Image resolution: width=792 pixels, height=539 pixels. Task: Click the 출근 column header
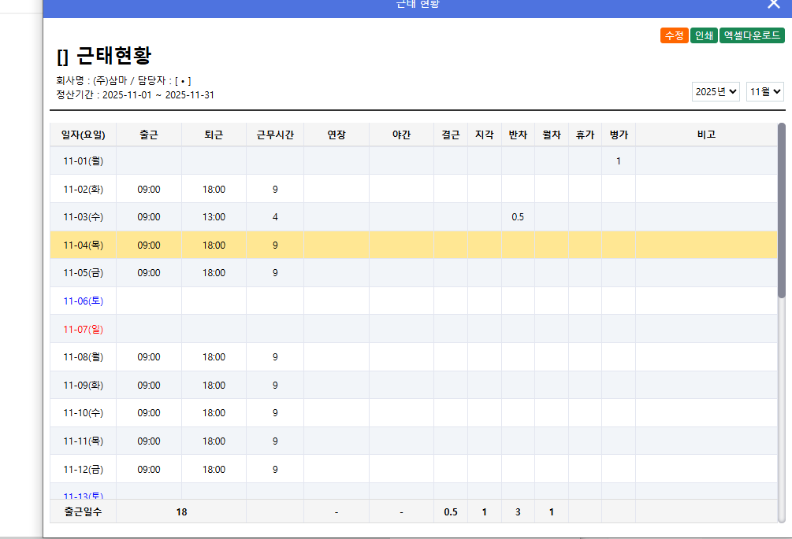pyautogui.click(x=149, y=135)
